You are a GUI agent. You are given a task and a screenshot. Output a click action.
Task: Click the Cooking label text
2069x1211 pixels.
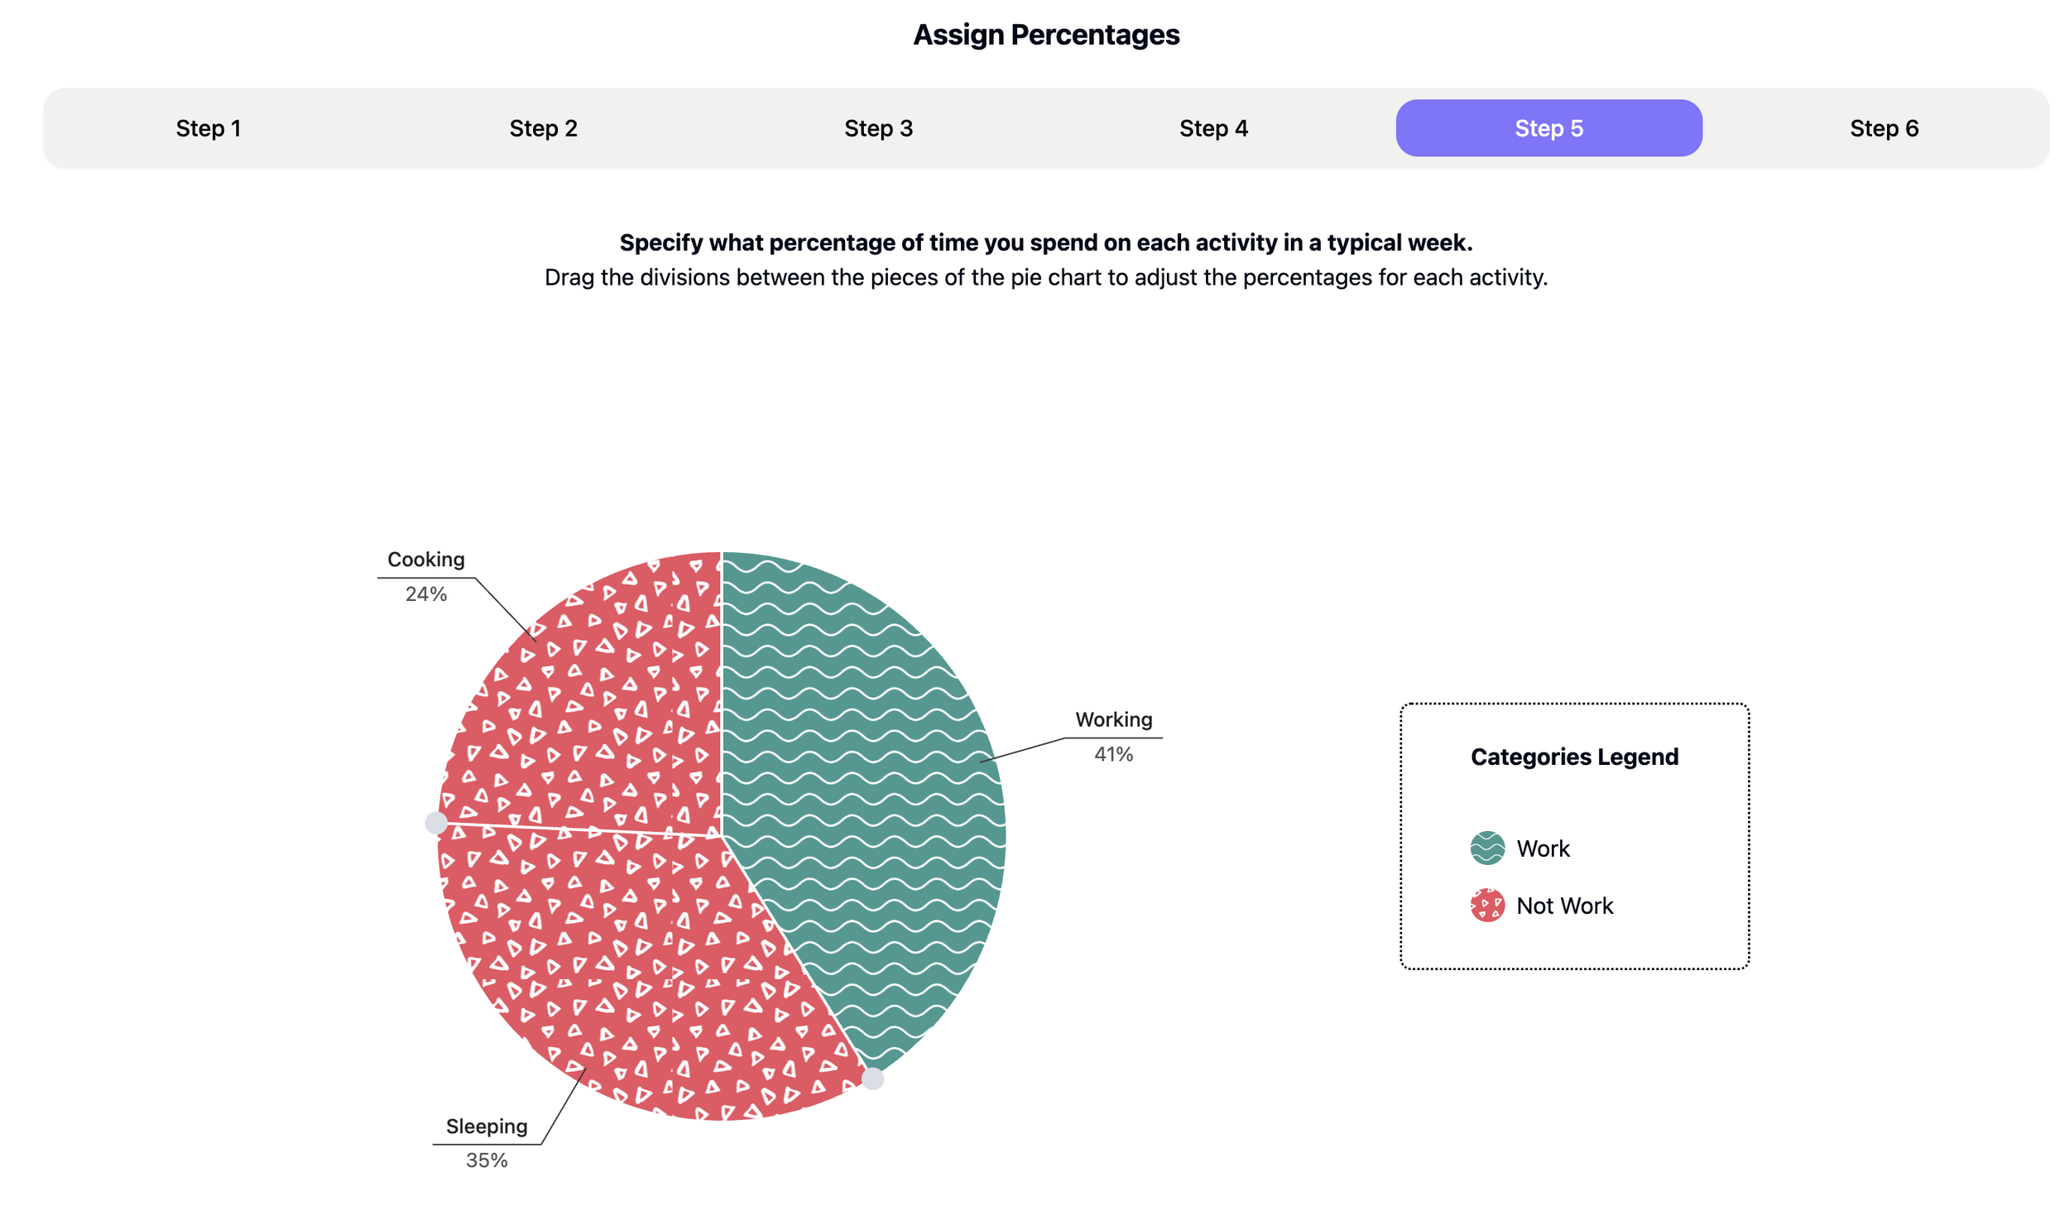pyautogui.click(x=426, y=560)
